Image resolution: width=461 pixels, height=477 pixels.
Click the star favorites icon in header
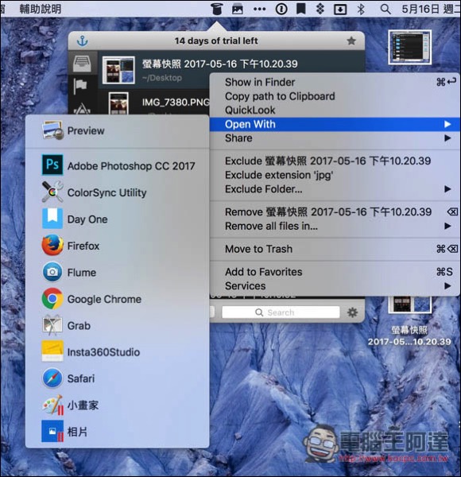click(x=351, y=41)
